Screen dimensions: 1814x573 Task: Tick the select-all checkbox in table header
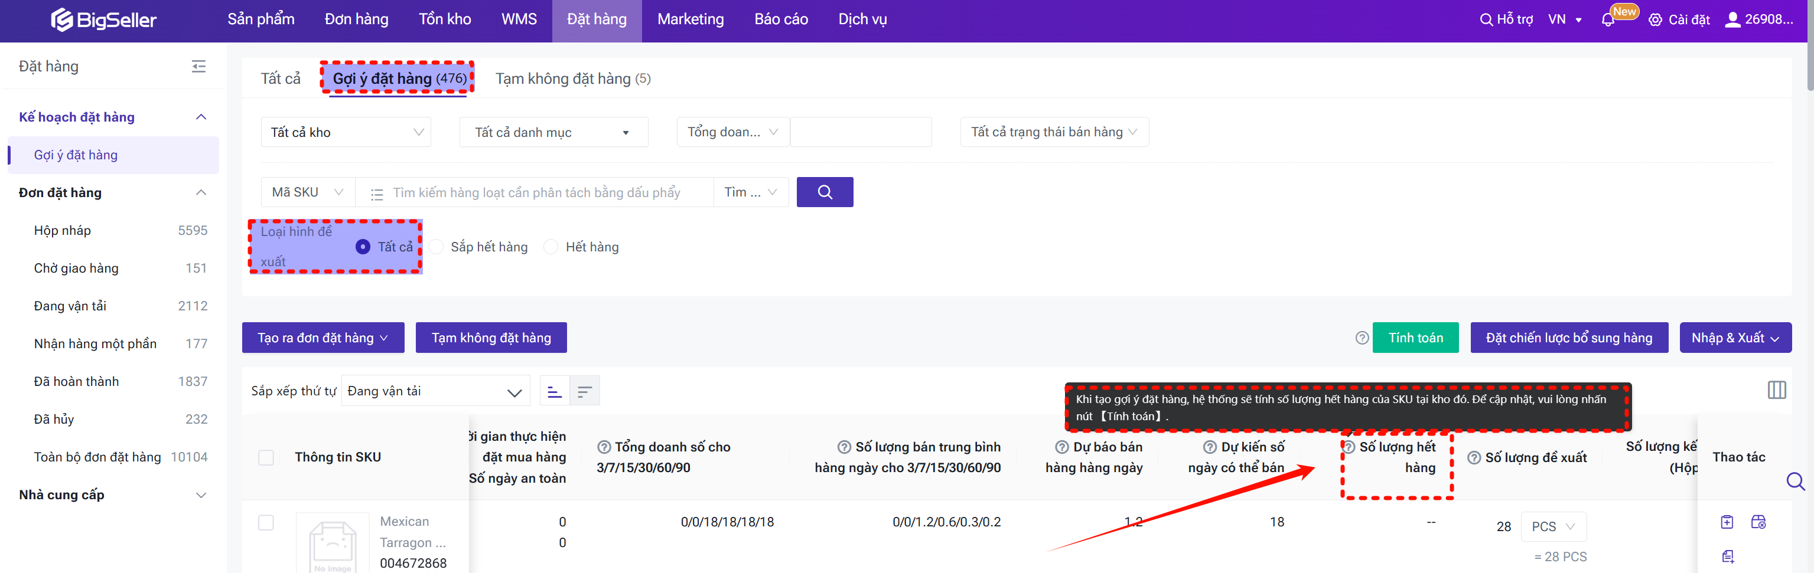pos(266,457)
